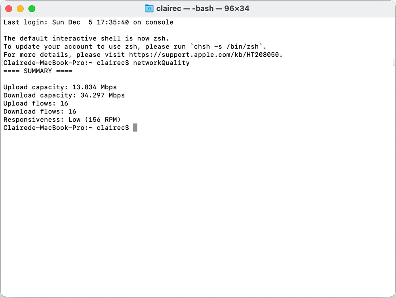
Task: Open the support.apple.com/kb/HT208050 URL
Action: pyautogui.click(x=204, y=55)
